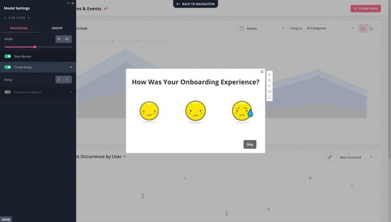Select the bar chart view icon
Screen dimensions: 391x222
(371, 28)
